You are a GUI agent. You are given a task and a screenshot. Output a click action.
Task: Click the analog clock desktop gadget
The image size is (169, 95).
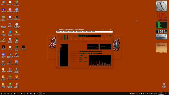coord(161,6)
